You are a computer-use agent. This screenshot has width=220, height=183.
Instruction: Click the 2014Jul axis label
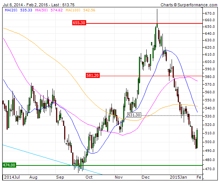coord(12,177)
